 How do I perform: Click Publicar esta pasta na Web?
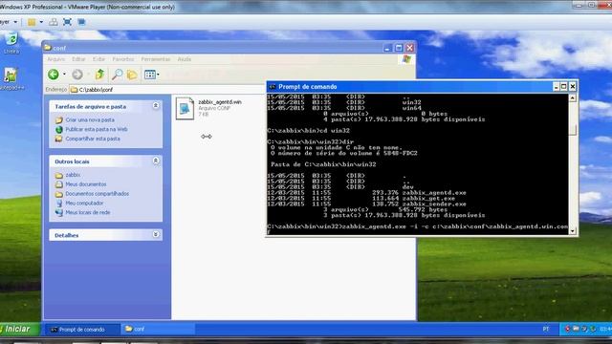click(x=97, y=129)
